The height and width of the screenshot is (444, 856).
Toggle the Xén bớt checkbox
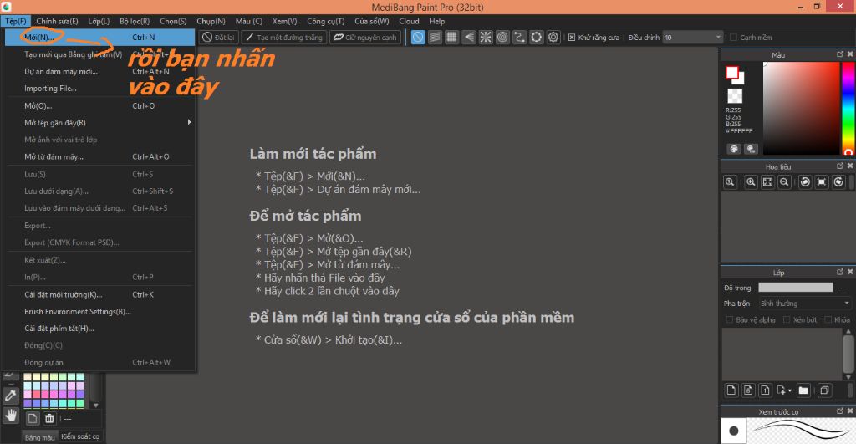(787, 319)
